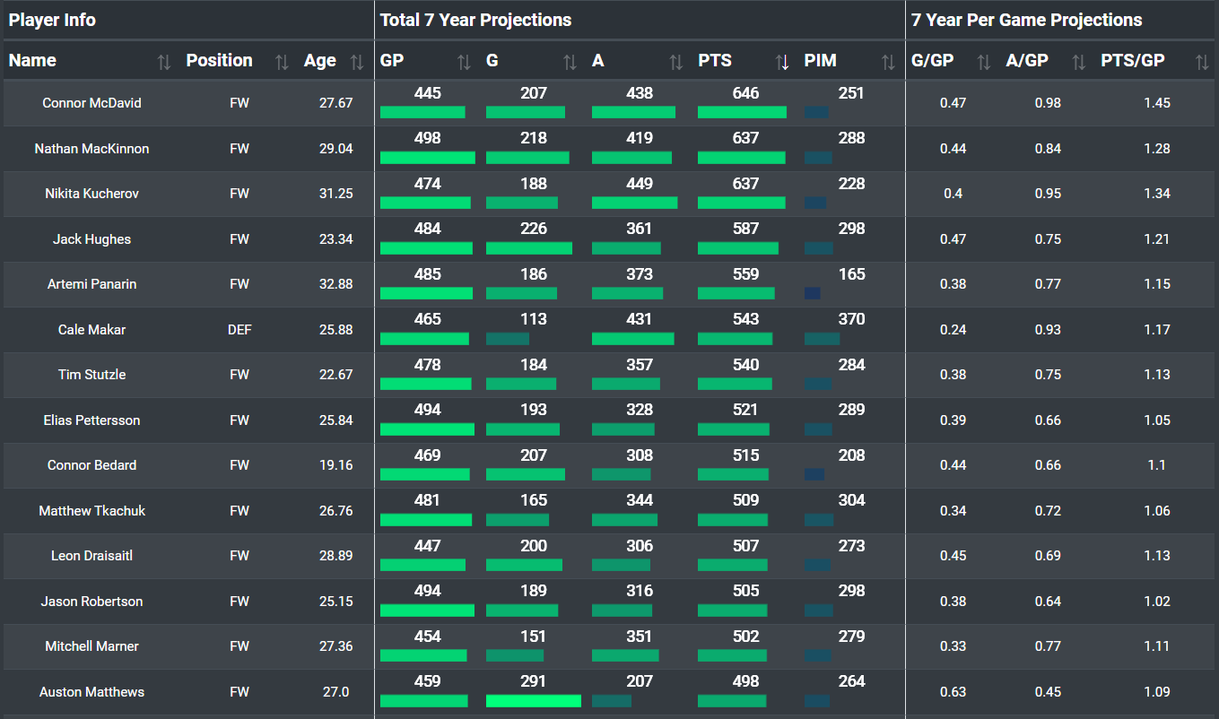Viewport: 1219px width, 719px height.
Task: Click the PIM column header label
Action: tap(821, 60)
